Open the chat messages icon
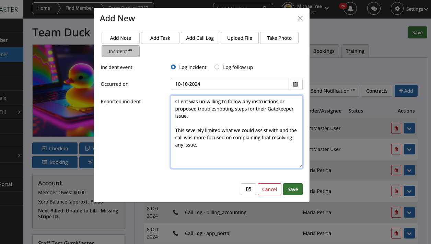The image size is (431, 244). pyautogui.click(x=373, y=9)
